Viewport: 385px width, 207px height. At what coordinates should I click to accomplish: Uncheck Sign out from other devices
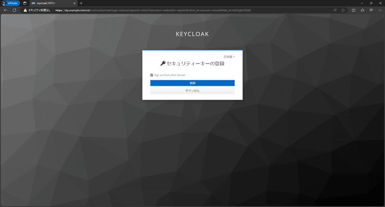click(x=152, y=75)
